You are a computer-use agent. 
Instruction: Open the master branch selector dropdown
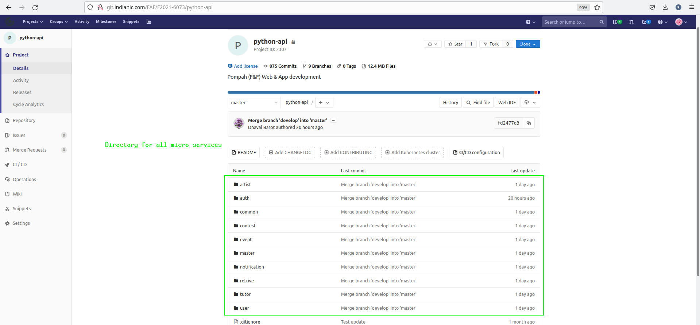[254, 103]
